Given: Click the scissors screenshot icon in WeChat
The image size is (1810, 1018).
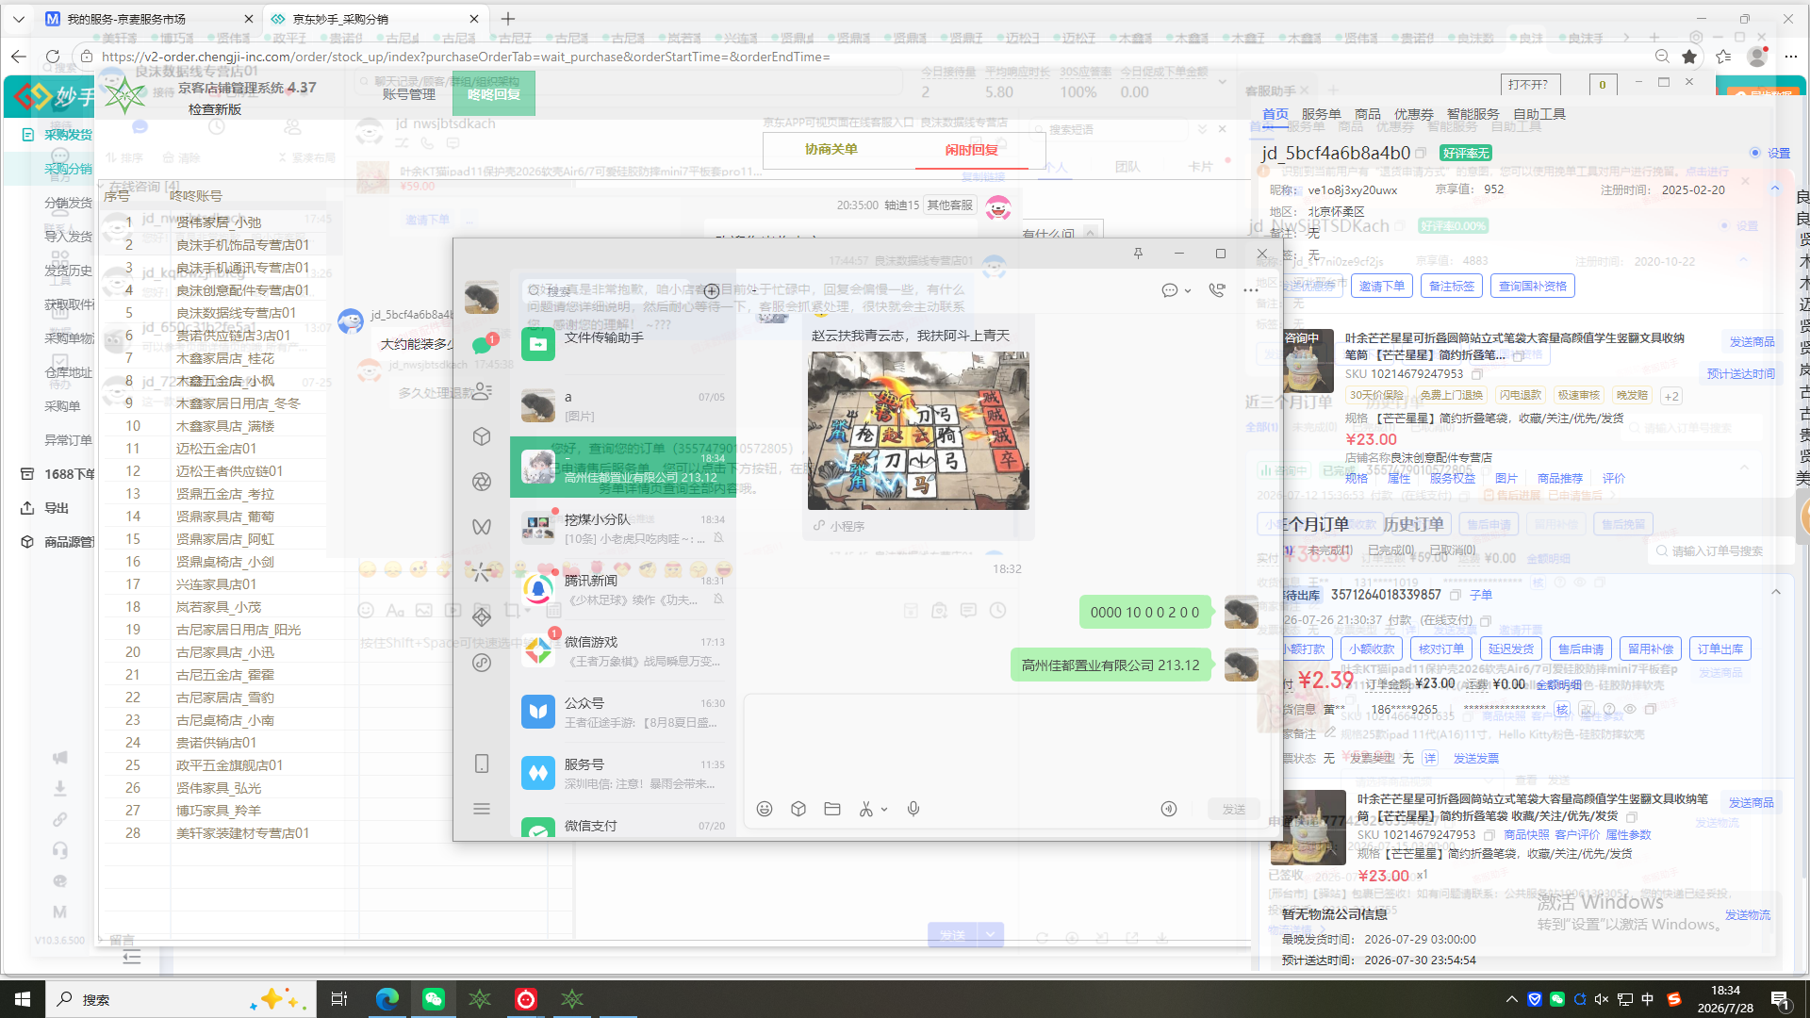Looking at the screenshot, I should [865, 809].
